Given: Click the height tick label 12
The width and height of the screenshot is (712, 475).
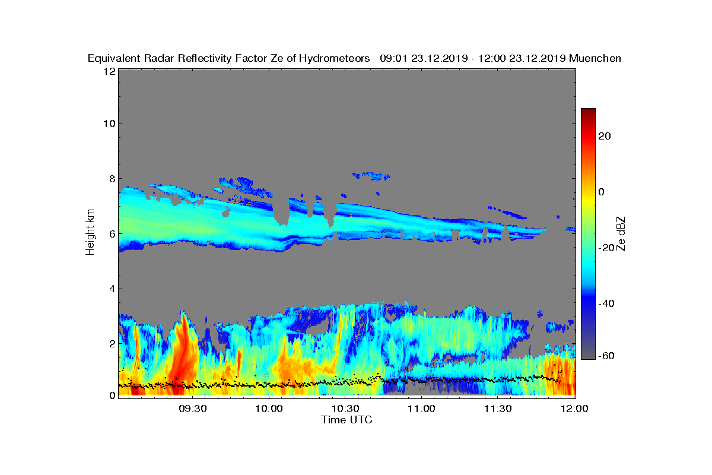Looking at the screenshot, I should [x=109, y=71].
